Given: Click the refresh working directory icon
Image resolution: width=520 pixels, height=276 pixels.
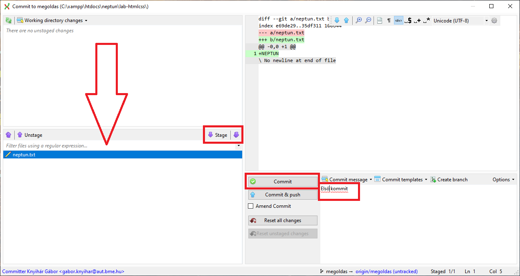Looking at the screenshot, I should point(9,20).
